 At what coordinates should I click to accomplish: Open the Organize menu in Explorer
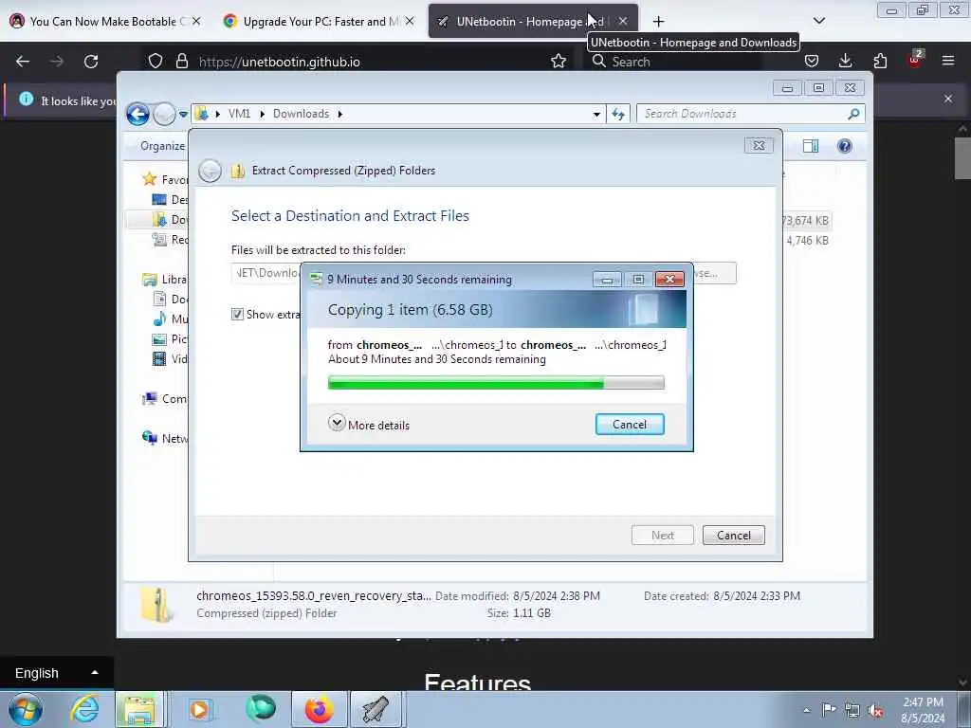click(162, 146)
